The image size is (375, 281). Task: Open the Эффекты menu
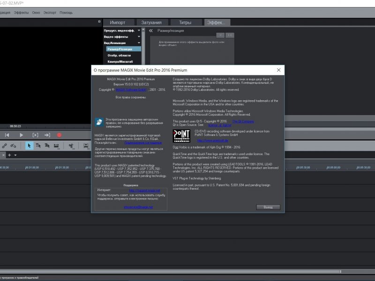tap(21, 13)
